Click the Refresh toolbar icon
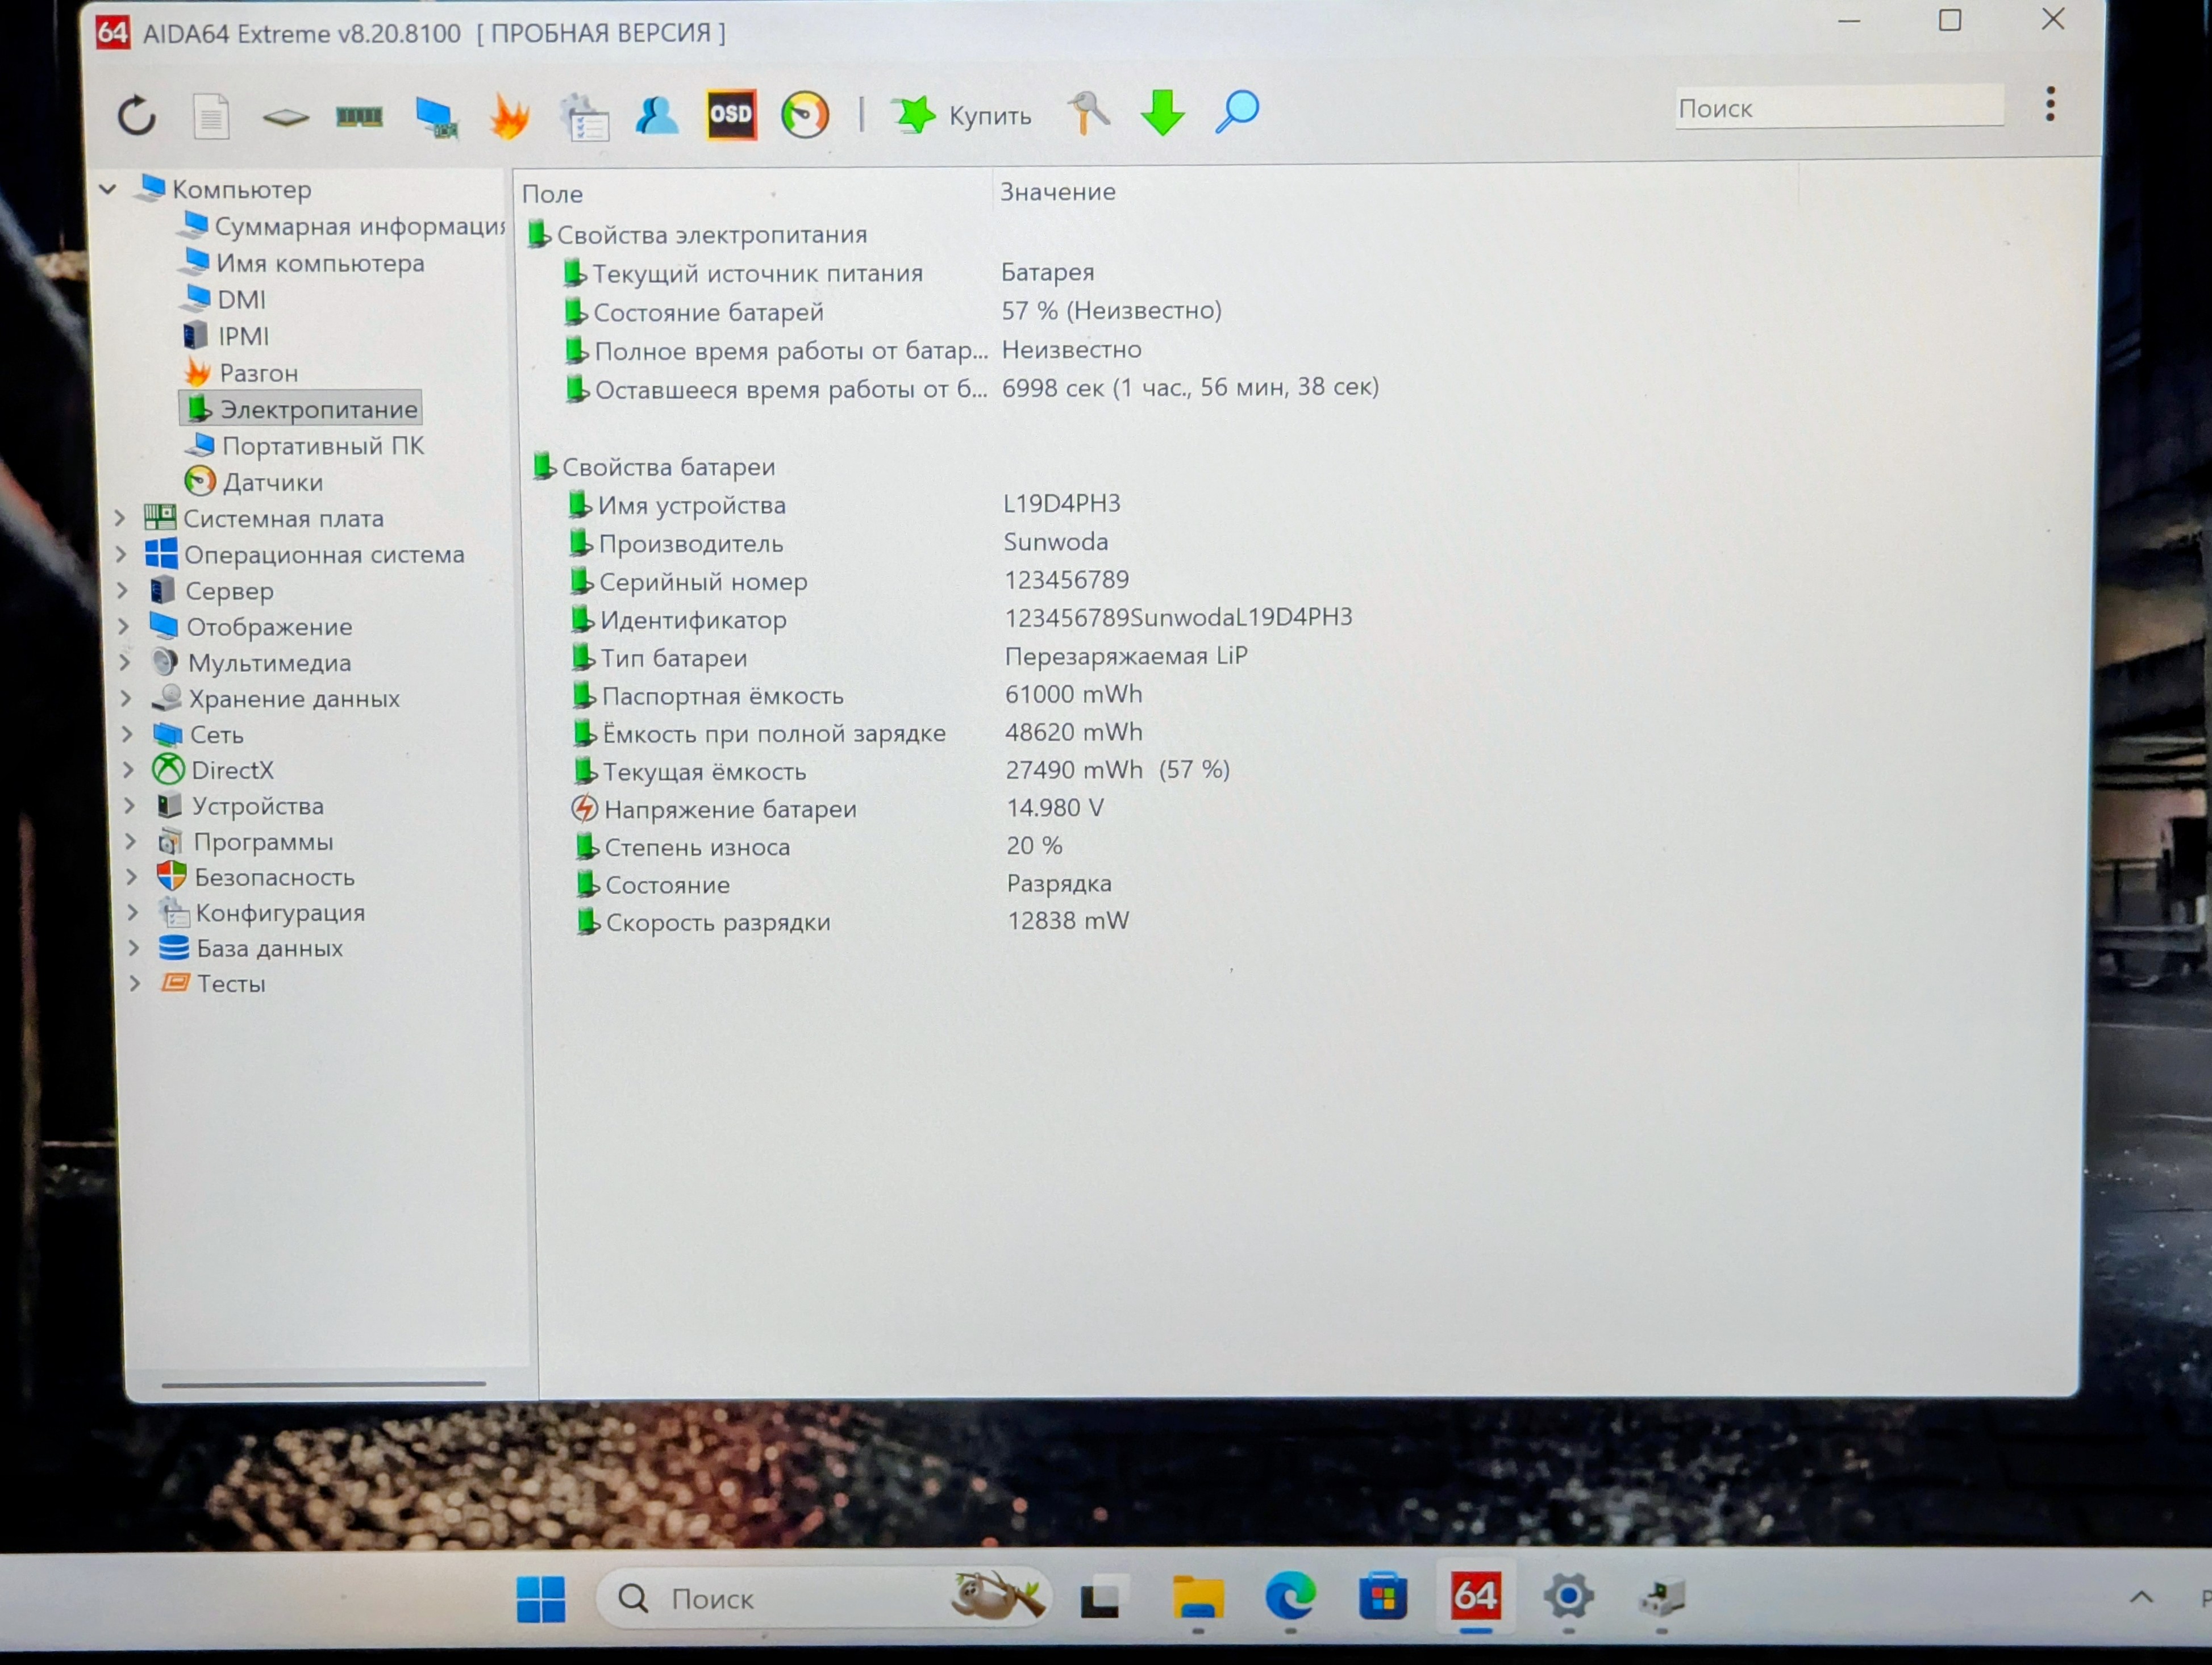 (x=136, y=116)
